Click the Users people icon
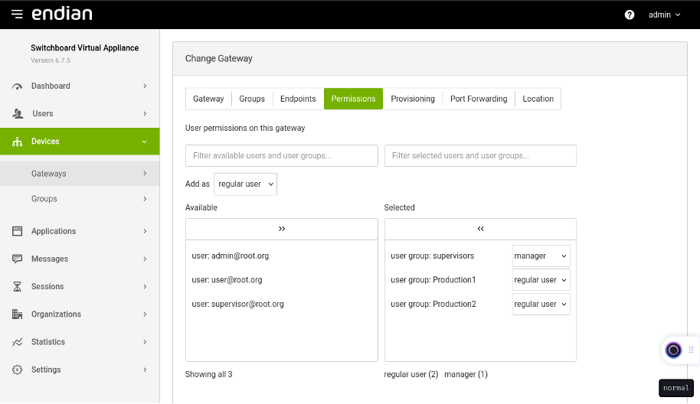 pyautogui.click(x=18, y=114)
